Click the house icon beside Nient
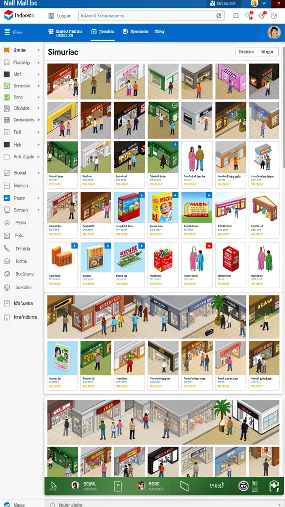Viewport: 285px width, 507px height. pos(6,261)
